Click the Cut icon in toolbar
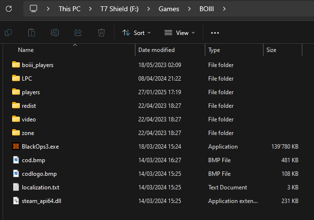Image resolution: width=314 pixels, height=220 pixels. click(x=8, y=33)
